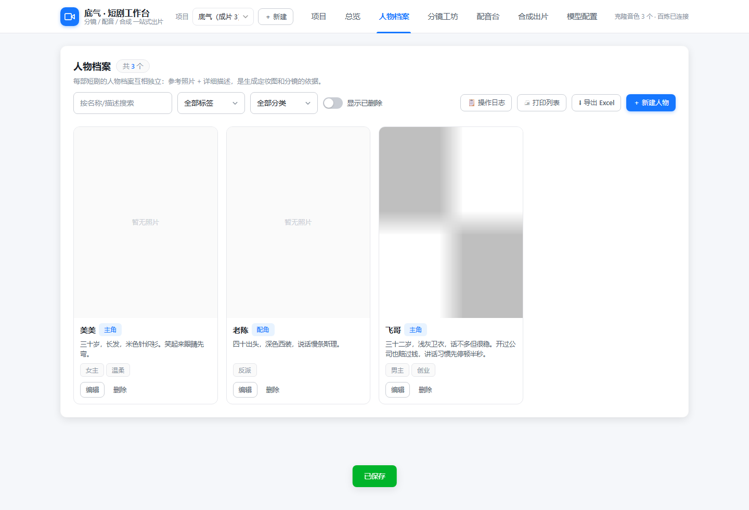Switch to the 分镜工坊 tab
This screenshot has width=749, height=510.
click(x=443, y=17)
